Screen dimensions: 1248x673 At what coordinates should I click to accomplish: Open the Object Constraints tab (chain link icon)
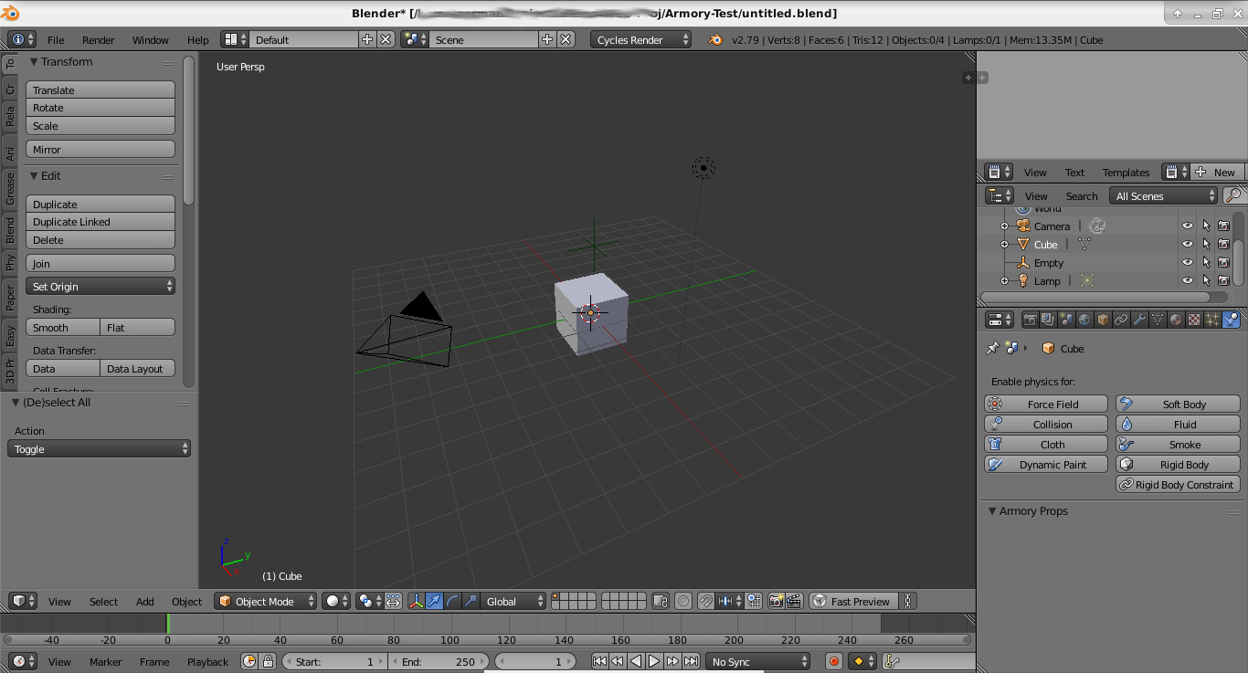(x=1122, y=319)
